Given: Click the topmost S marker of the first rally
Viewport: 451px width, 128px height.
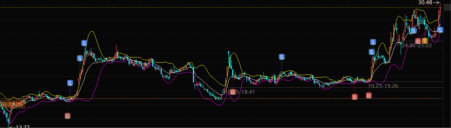Looking at the screenshot, I should coord(84,43).
